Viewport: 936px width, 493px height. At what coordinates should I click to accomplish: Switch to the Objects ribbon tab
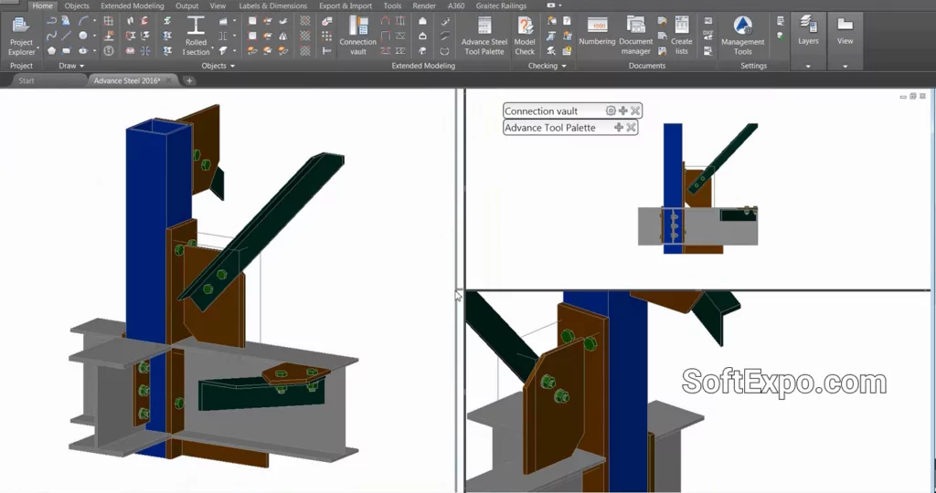tap(77, 6)
